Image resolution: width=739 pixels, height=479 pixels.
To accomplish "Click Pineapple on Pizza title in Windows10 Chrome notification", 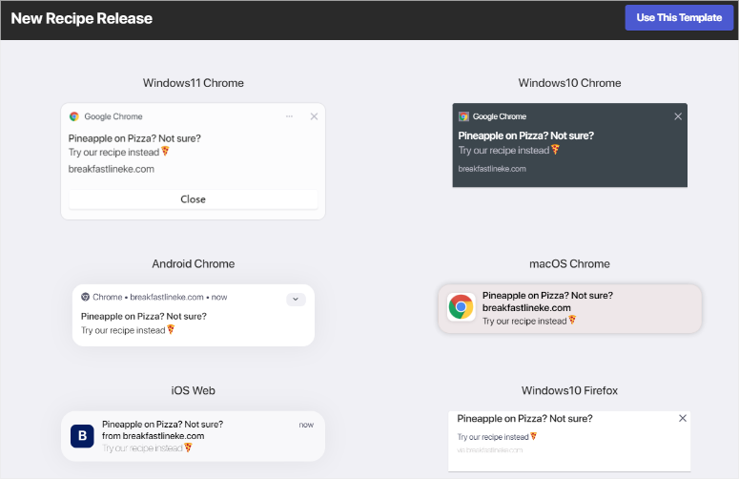I will pyautogui.click(x=526, y=135).
